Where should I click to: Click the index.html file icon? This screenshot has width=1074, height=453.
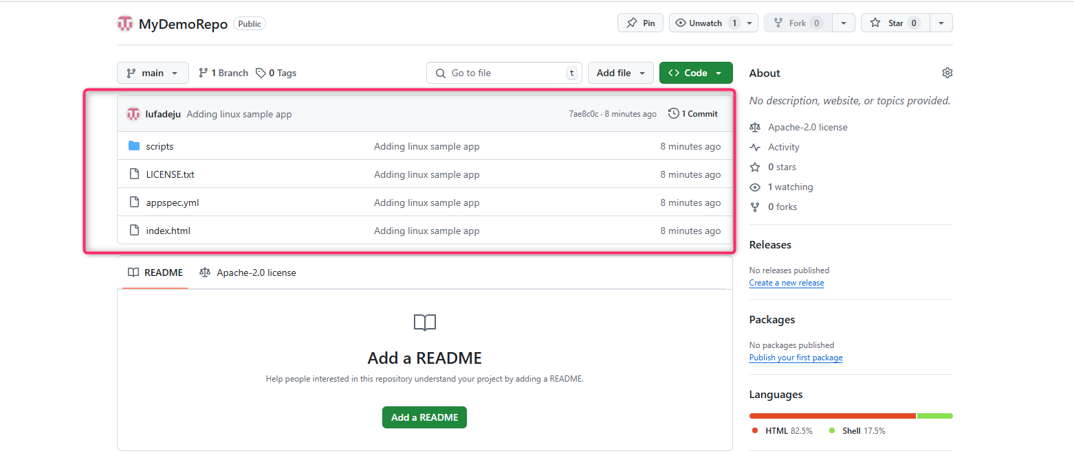134,231
